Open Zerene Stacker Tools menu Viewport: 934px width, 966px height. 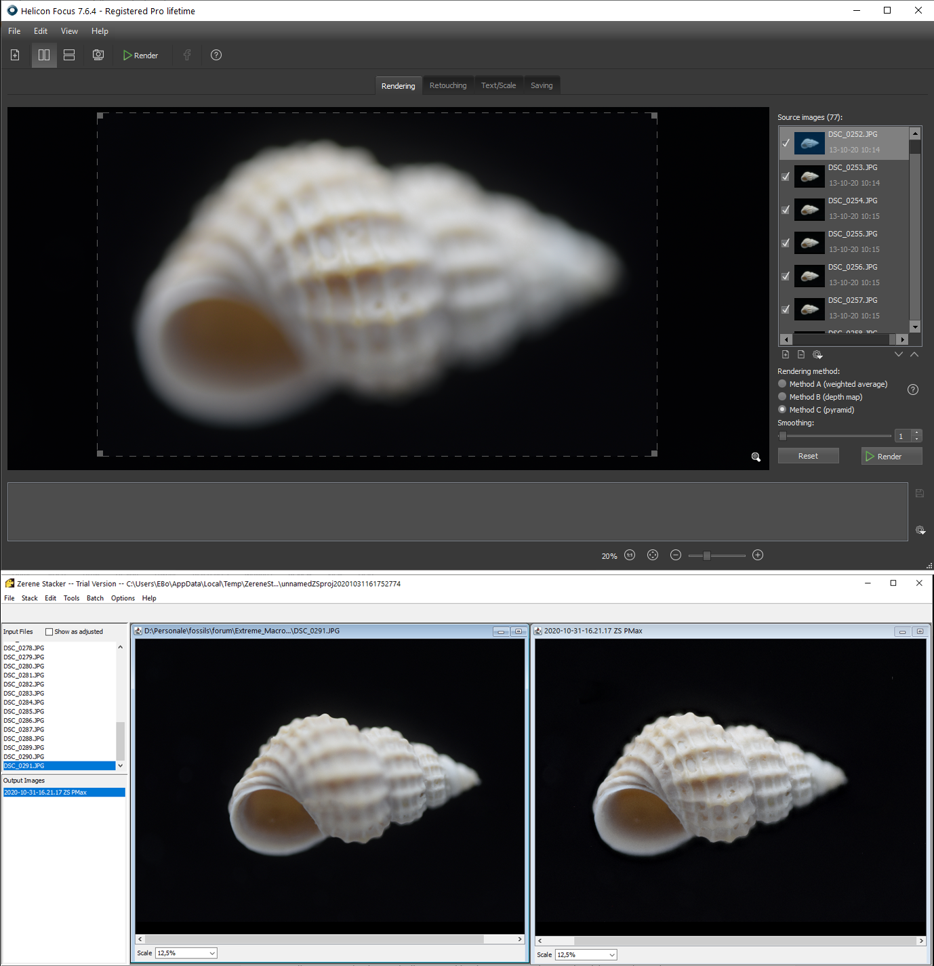(x=71, y=598)
